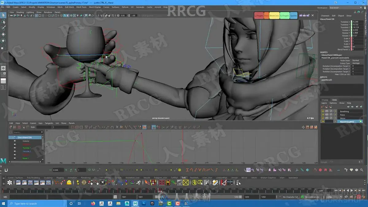Switch to four-pane viewport layout

point(3,74)
